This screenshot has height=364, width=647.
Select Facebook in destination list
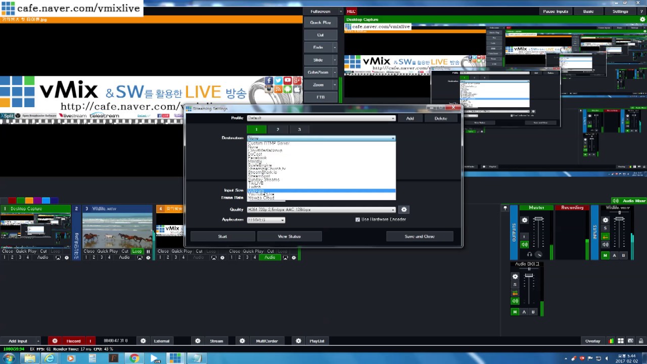pos(321,158)
